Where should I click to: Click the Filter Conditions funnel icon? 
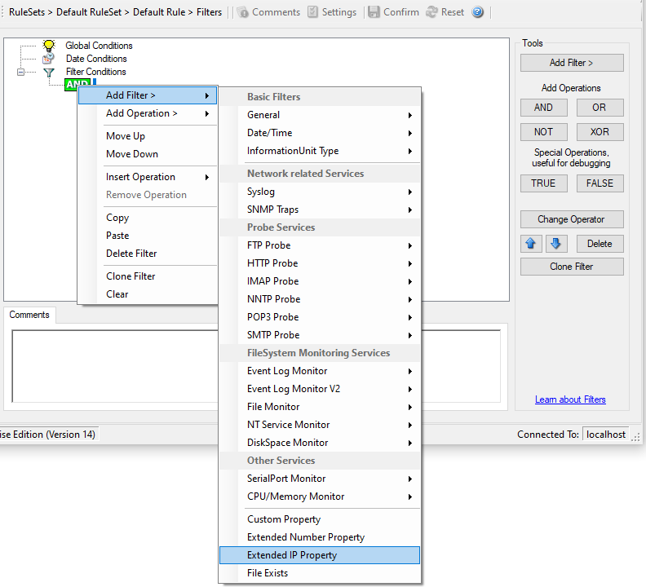[49, 72]
